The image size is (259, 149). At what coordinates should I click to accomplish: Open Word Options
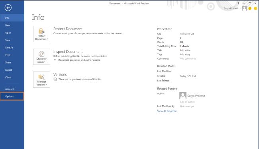point(12,97)
